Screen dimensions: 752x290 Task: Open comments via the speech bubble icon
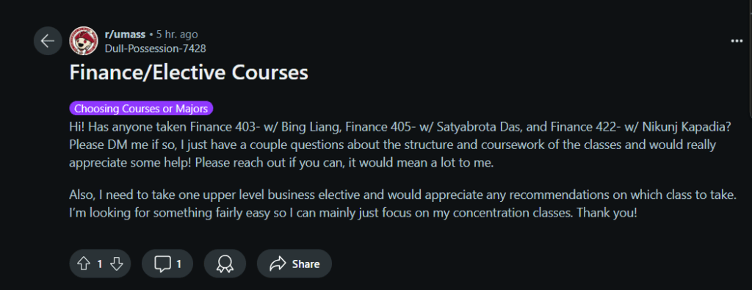162,264
